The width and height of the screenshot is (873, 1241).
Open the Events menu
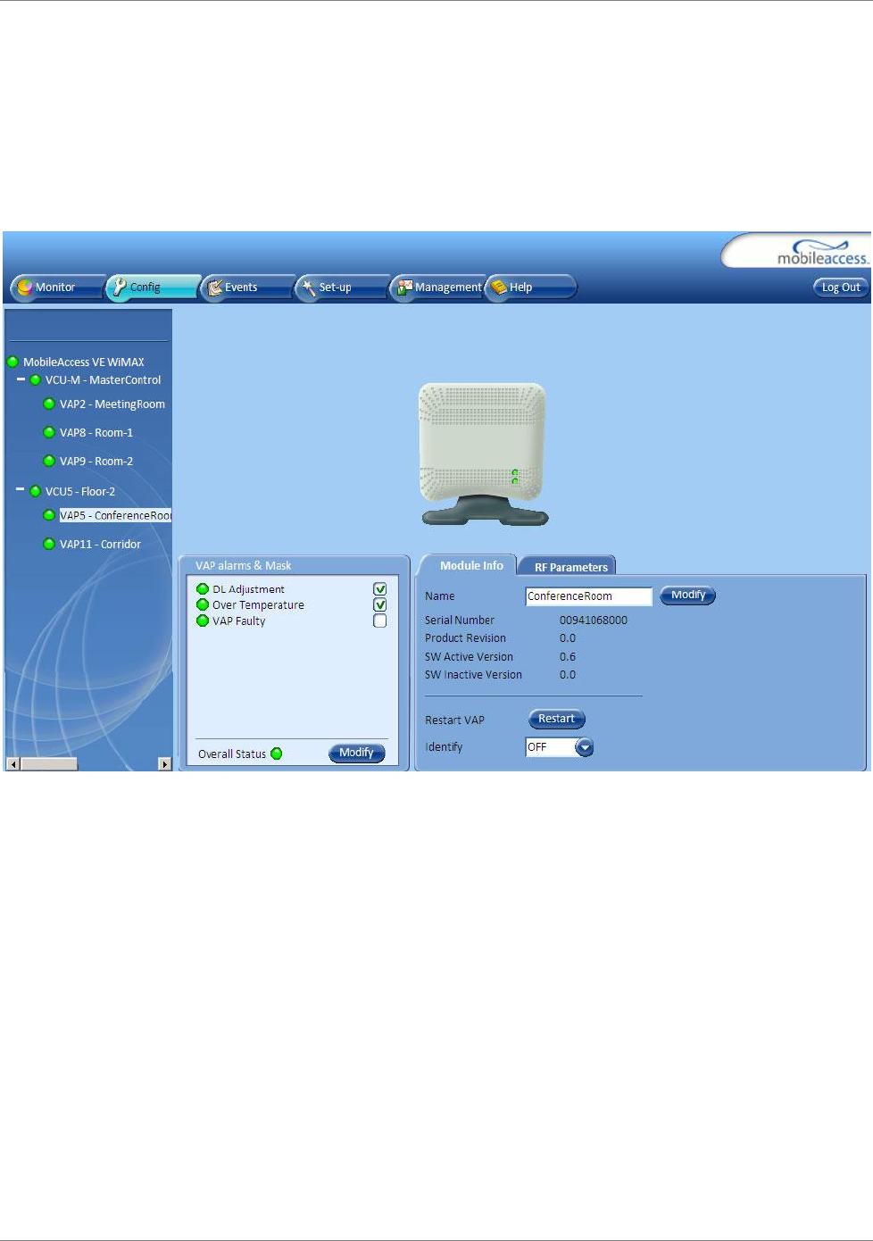247,287
